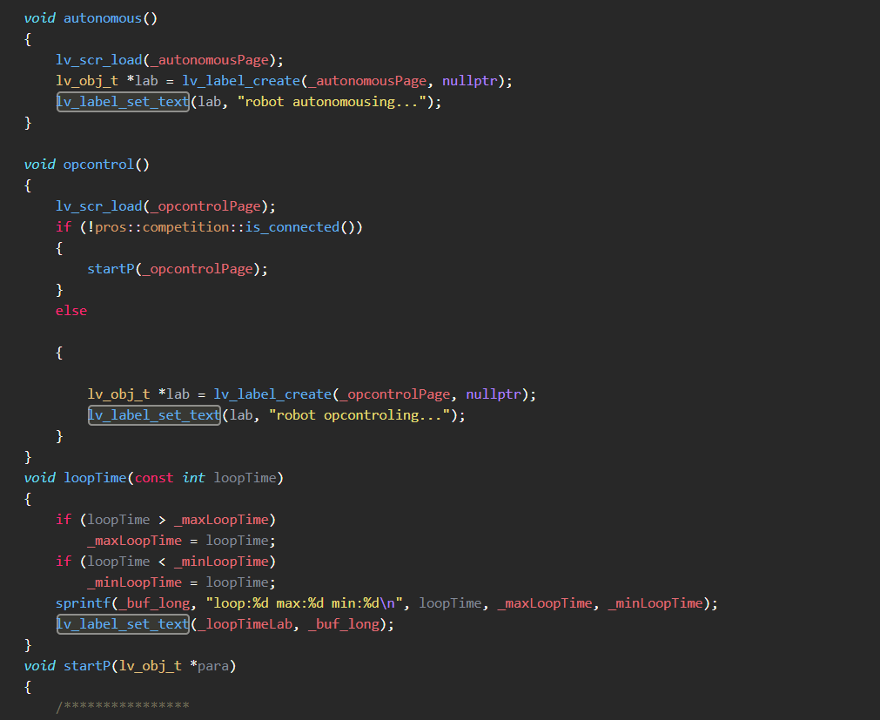Click lv_label_create on the _opcontrolPage line
Viewport: 880px width, 720px height.
pyautogui.click(x=272, y=394)
